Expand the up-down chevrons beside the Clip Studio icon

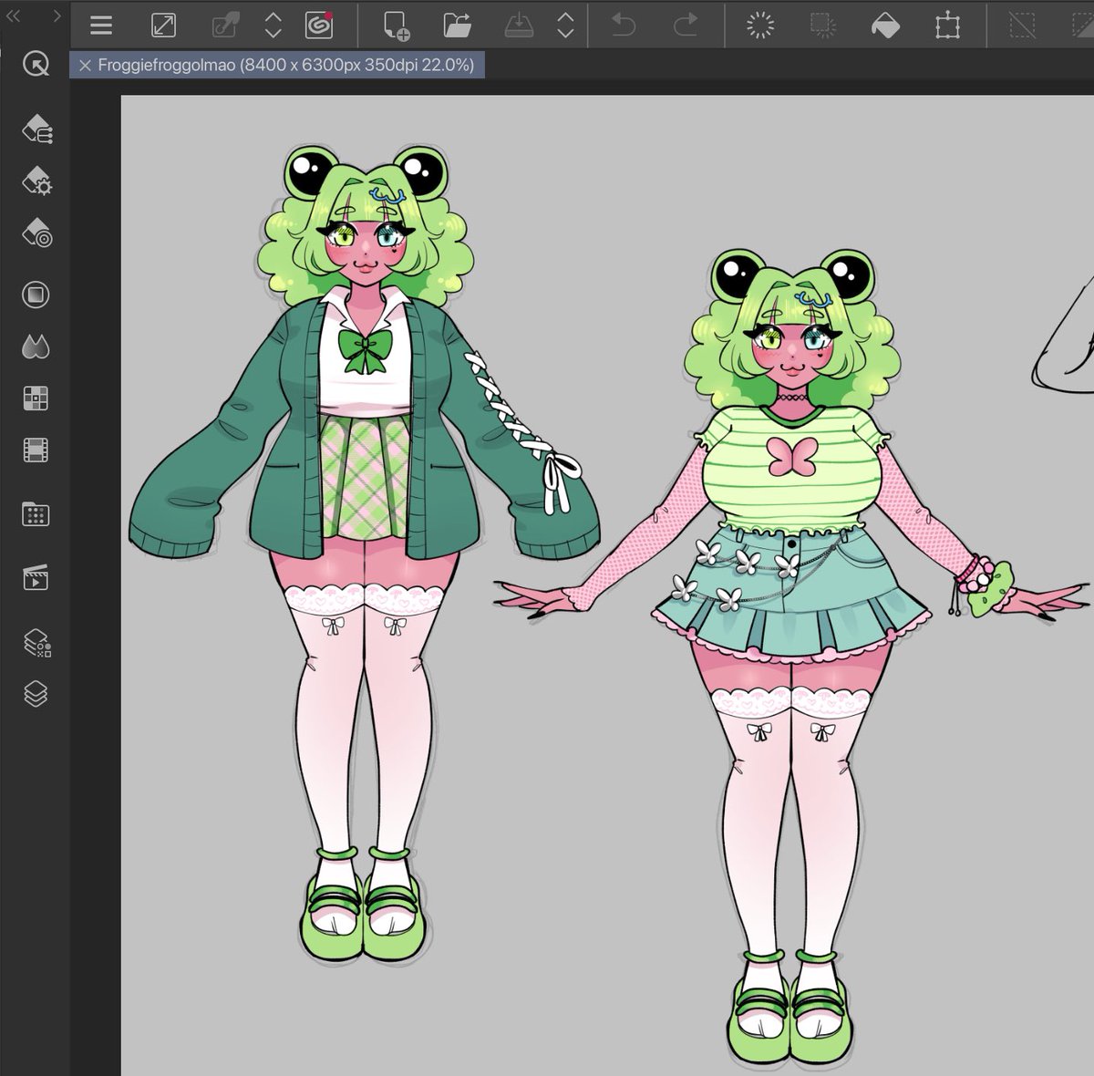point(273,26)
